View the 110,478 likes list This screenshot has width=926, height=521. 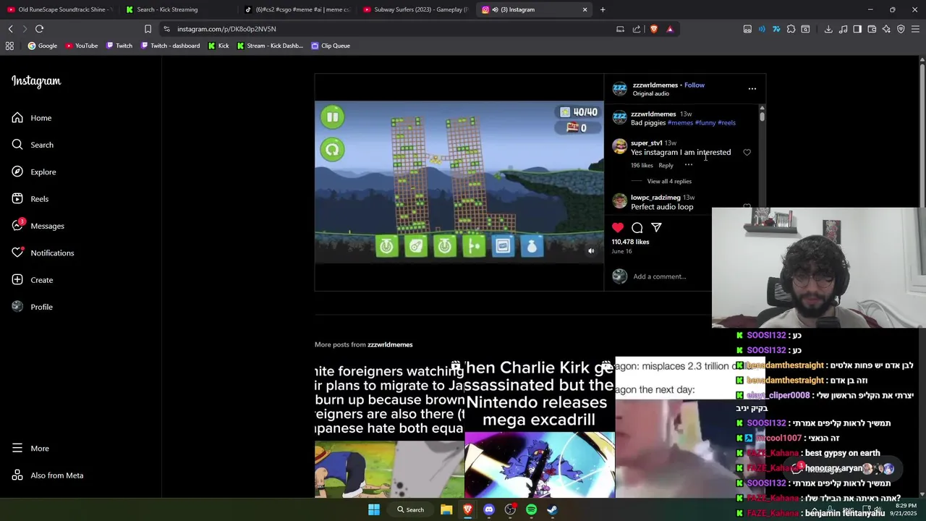[x=630, y=242]
